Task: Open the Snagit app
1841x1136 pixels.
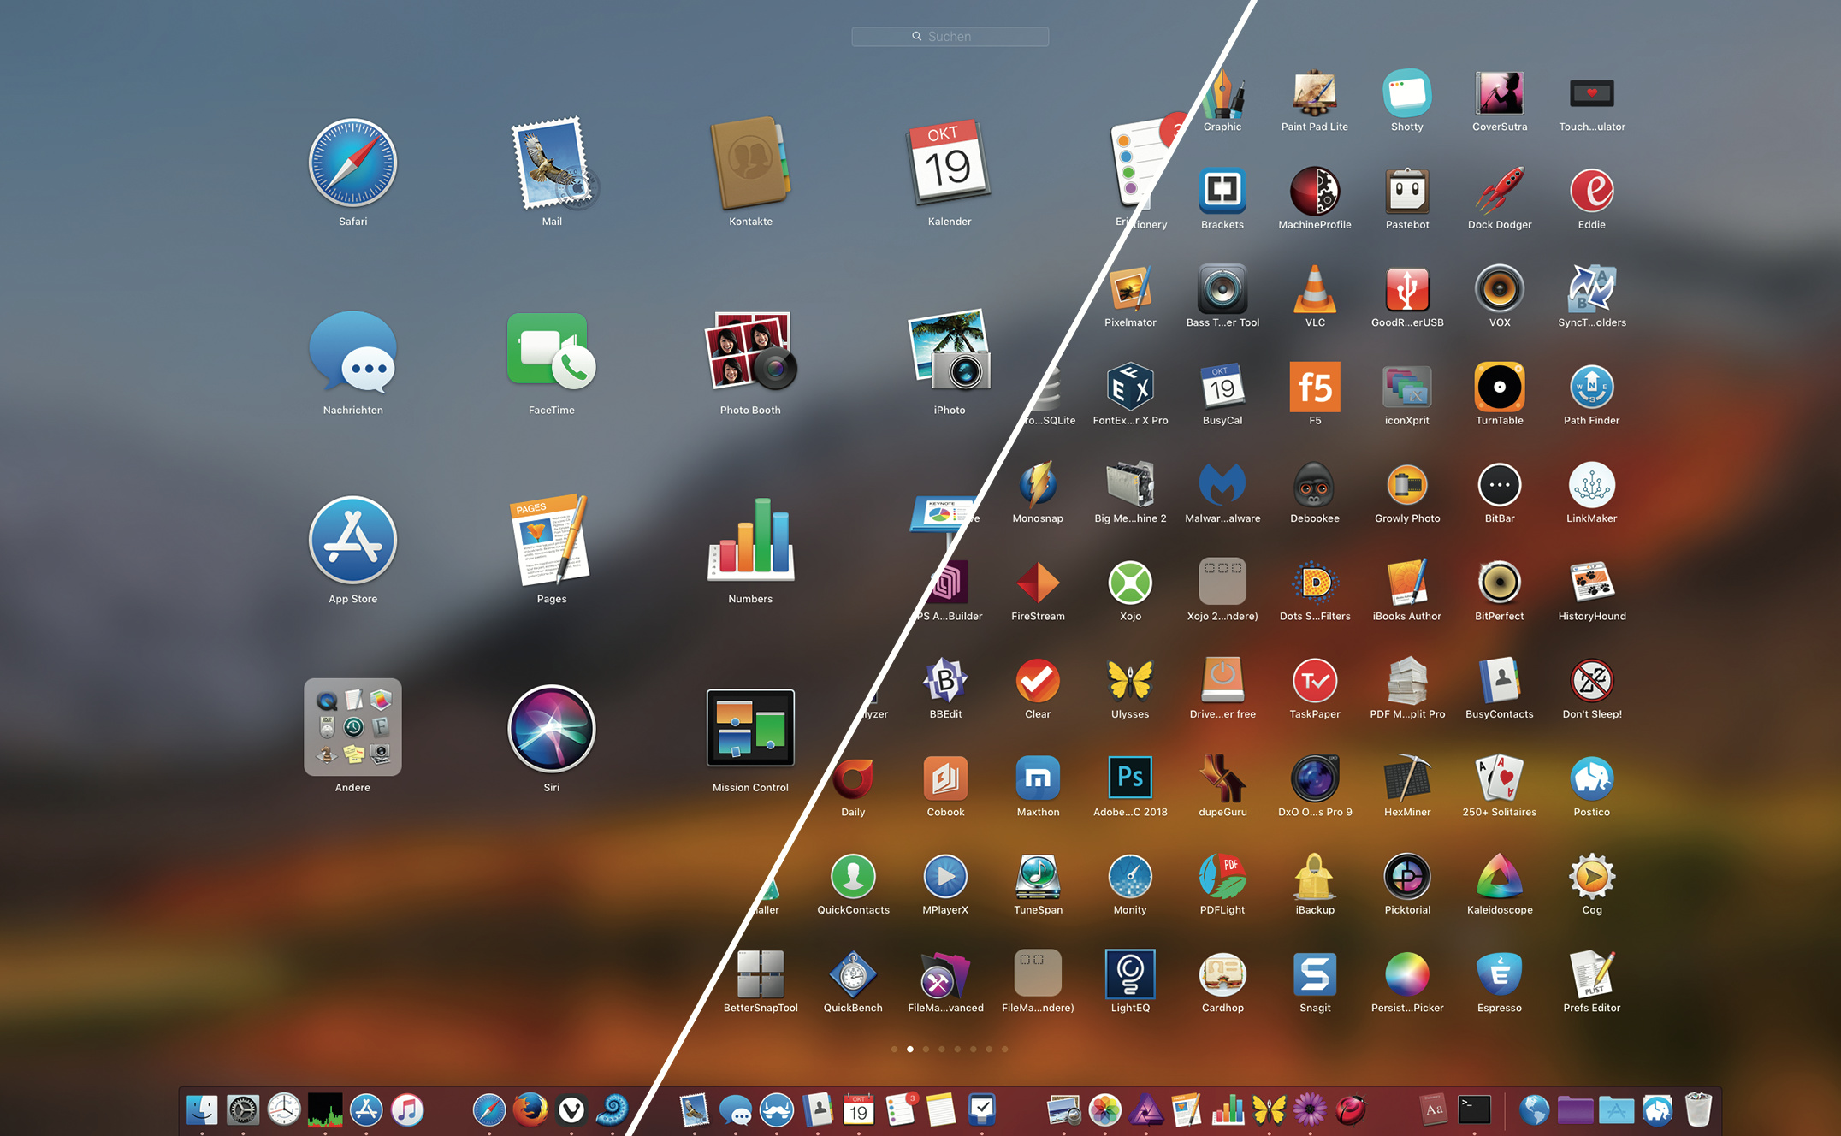Action: [x=1315, y=974]
